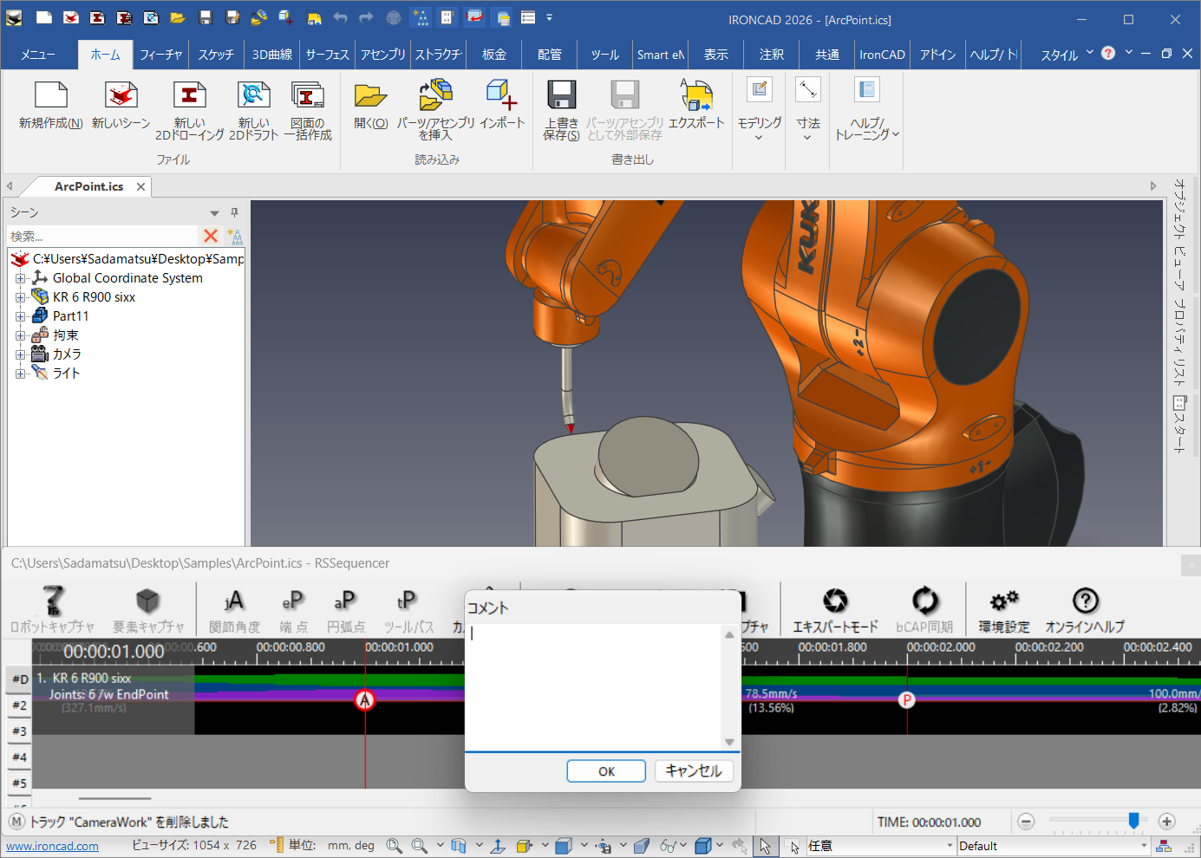Click the 上書き保存(S) save icon
The image size is (1201, 858).
(561, 96)
